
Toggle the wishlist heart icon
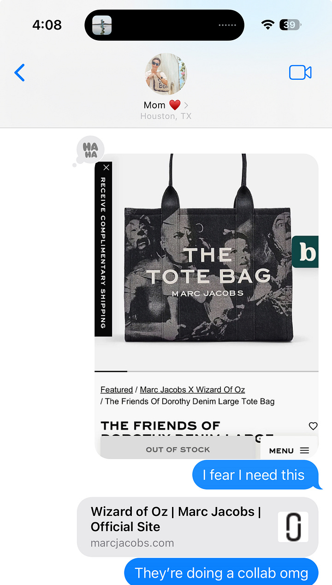[x=313, y=426]
